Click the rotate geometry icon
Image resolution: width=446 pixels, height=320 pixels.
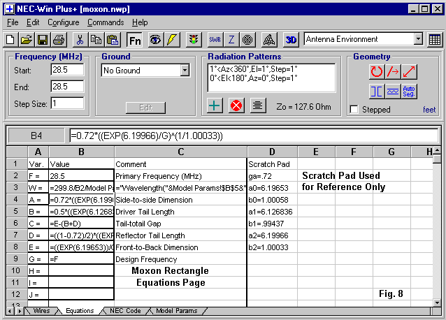377,71
